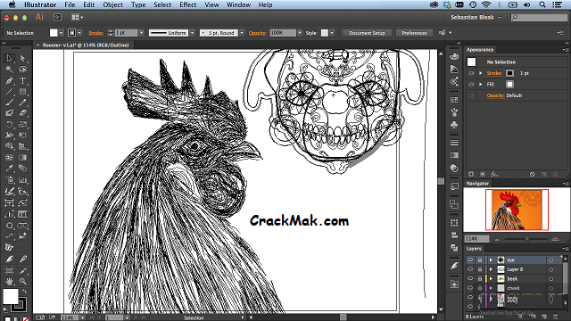This screenshot has height=321, width=571.
Task: Select the Line Segment tool
Action: point(10,91)
